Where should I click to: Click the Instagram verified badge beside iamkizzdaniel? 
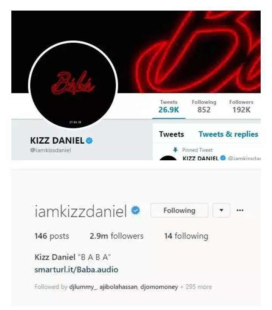coord(136,210)
